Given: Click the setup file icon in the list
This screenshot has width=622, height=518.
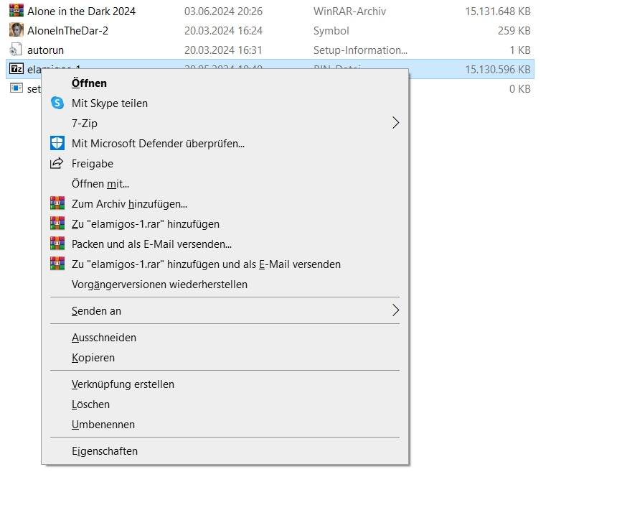Looking at the screenshot, I should tap(17, 88).
